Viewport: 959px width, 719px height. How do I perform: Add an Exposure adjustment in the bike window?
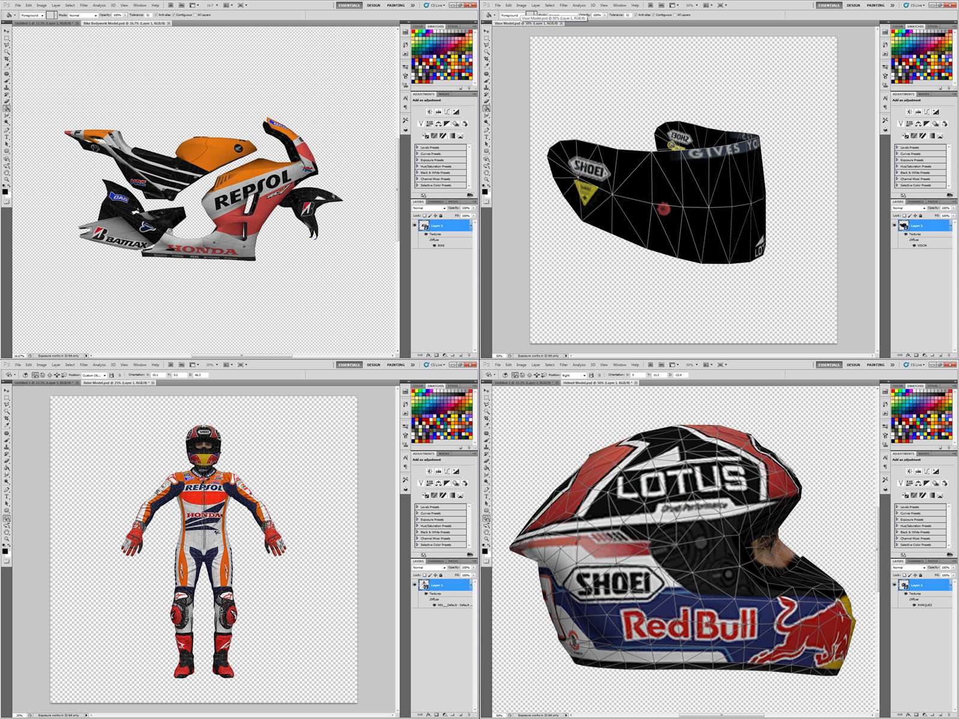pyautogui.click(x=456, y=111)
